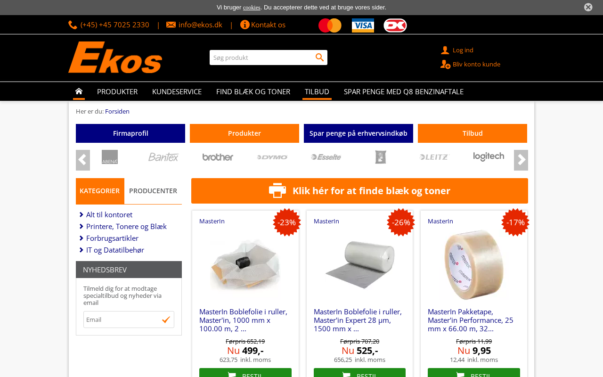The height and width of the screenshot is (377, 603).
Task: Open the Kundeservice menu item
Action: click(x=177, y=91)
